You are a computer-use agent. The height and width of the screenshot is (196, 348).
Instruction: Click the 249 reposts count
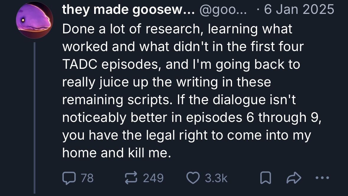click(x=153, y=178)
